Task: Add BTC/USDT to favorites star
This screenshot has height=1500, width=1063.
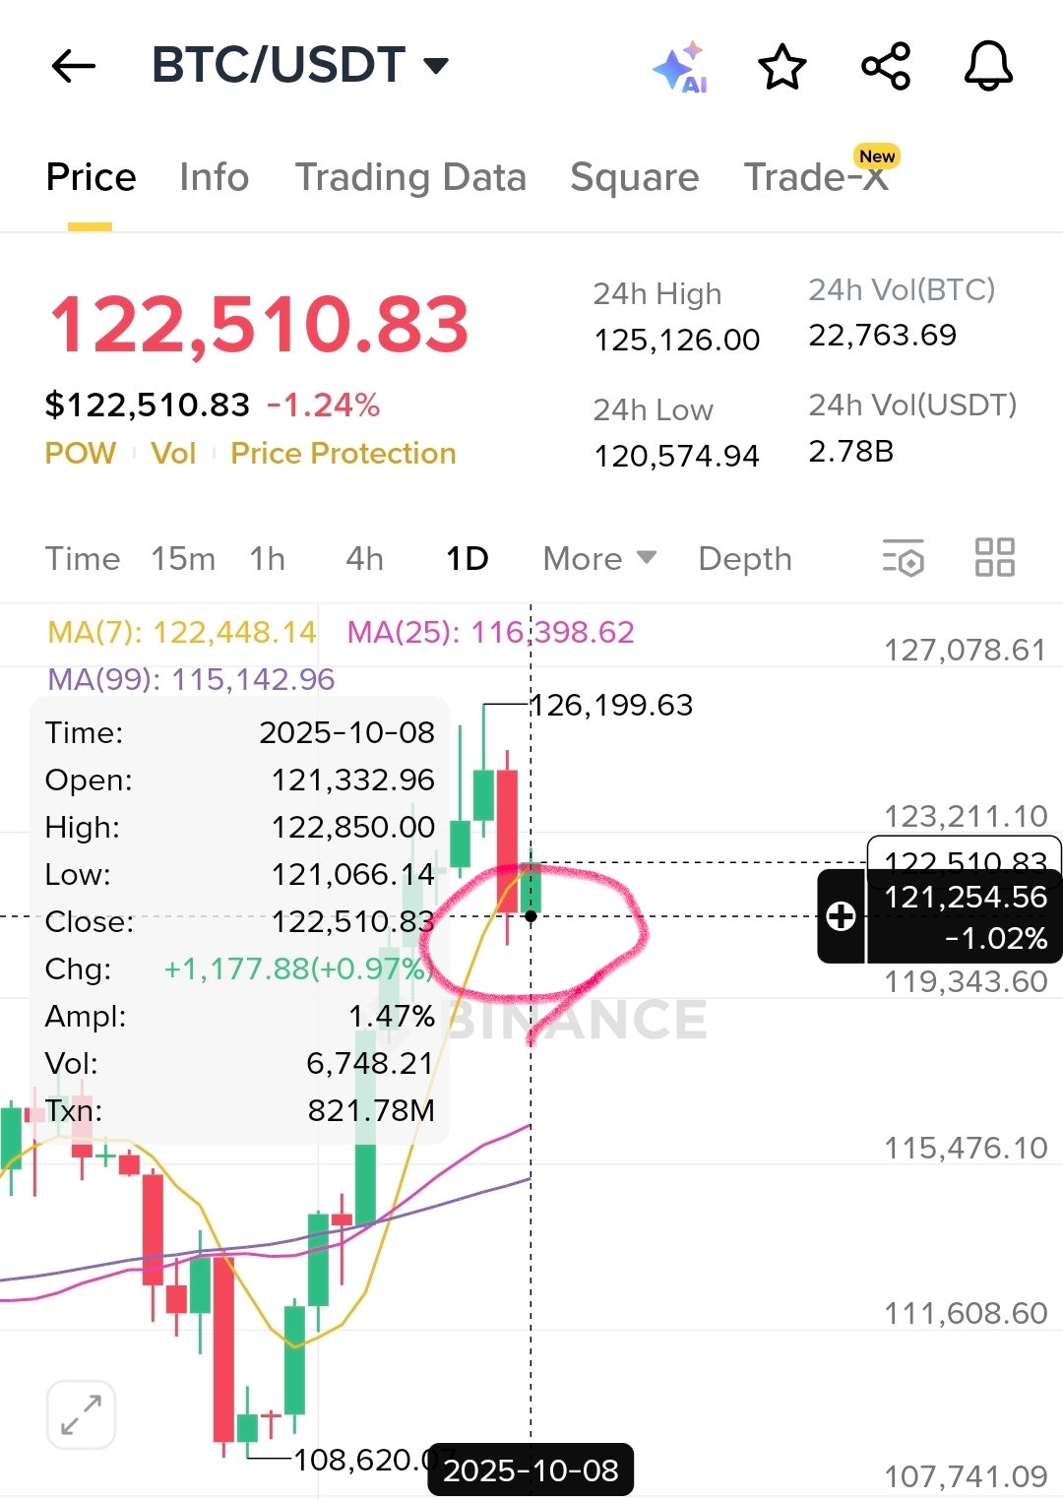Action: pos(782,68)
